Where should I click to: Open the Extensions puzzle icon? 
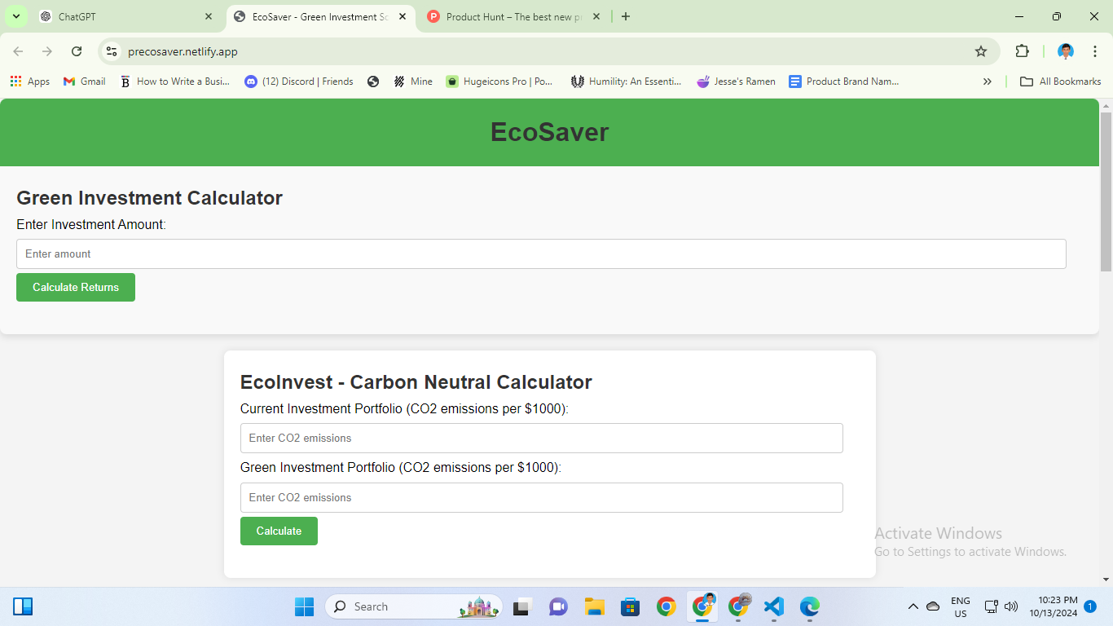point(1022,51)
